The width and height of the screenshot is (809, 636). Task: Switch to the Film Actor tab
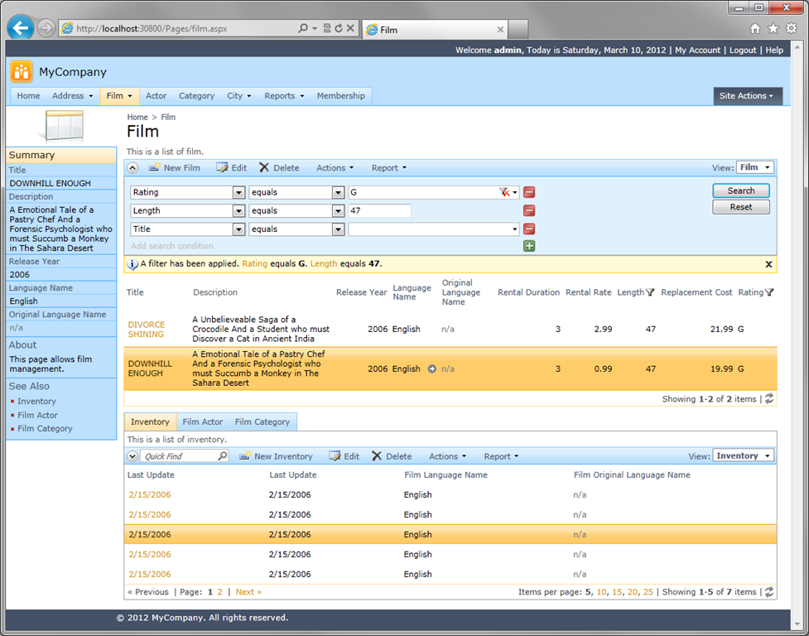[x=202, y=422]
